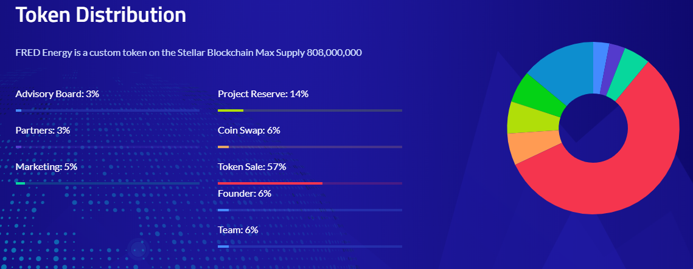The width and height of the screenshot is (693, 269).
Task: Click the "Token Distribution" heading
Action: (100, 15)
